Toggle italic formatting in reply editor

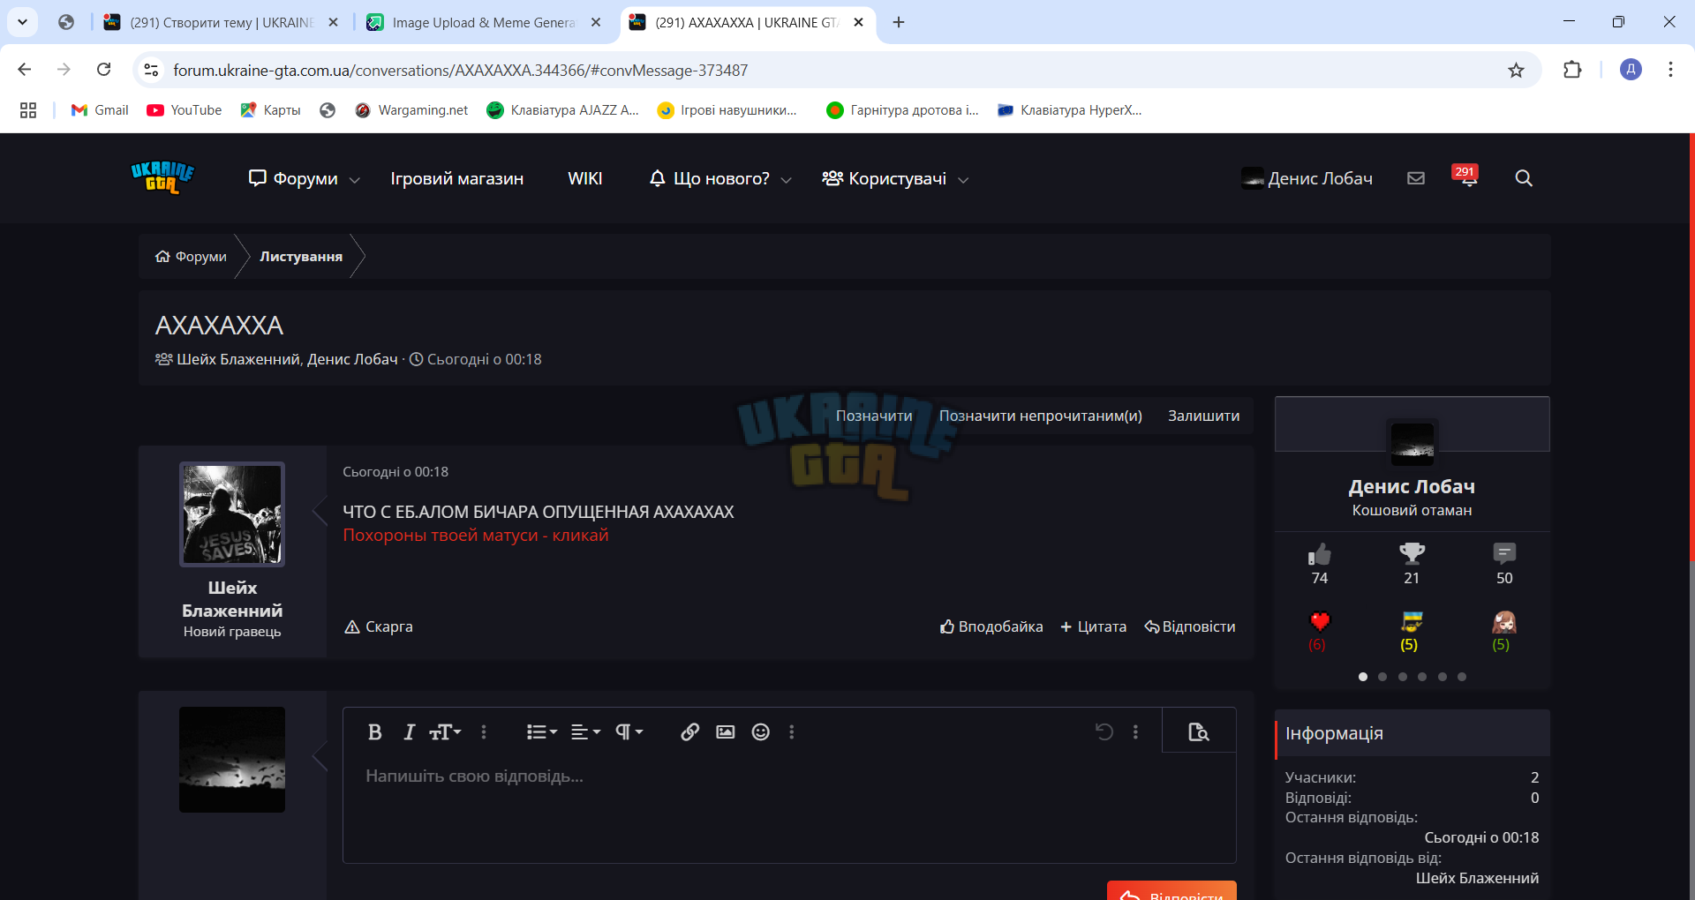(x=409, y=732)
